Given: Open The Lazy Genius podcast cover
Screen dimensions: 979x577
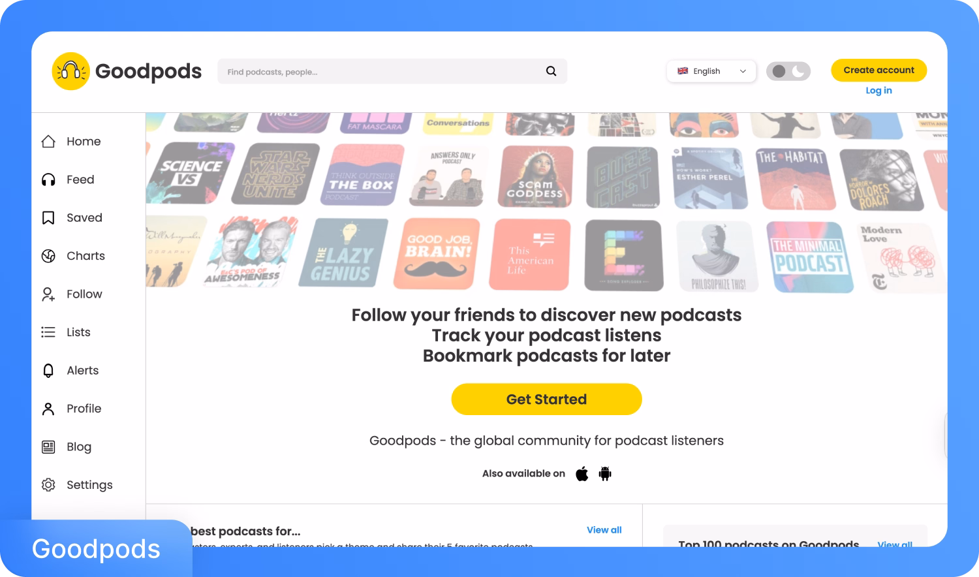Looking at the screenshot, I should click(x=343, y=253).
